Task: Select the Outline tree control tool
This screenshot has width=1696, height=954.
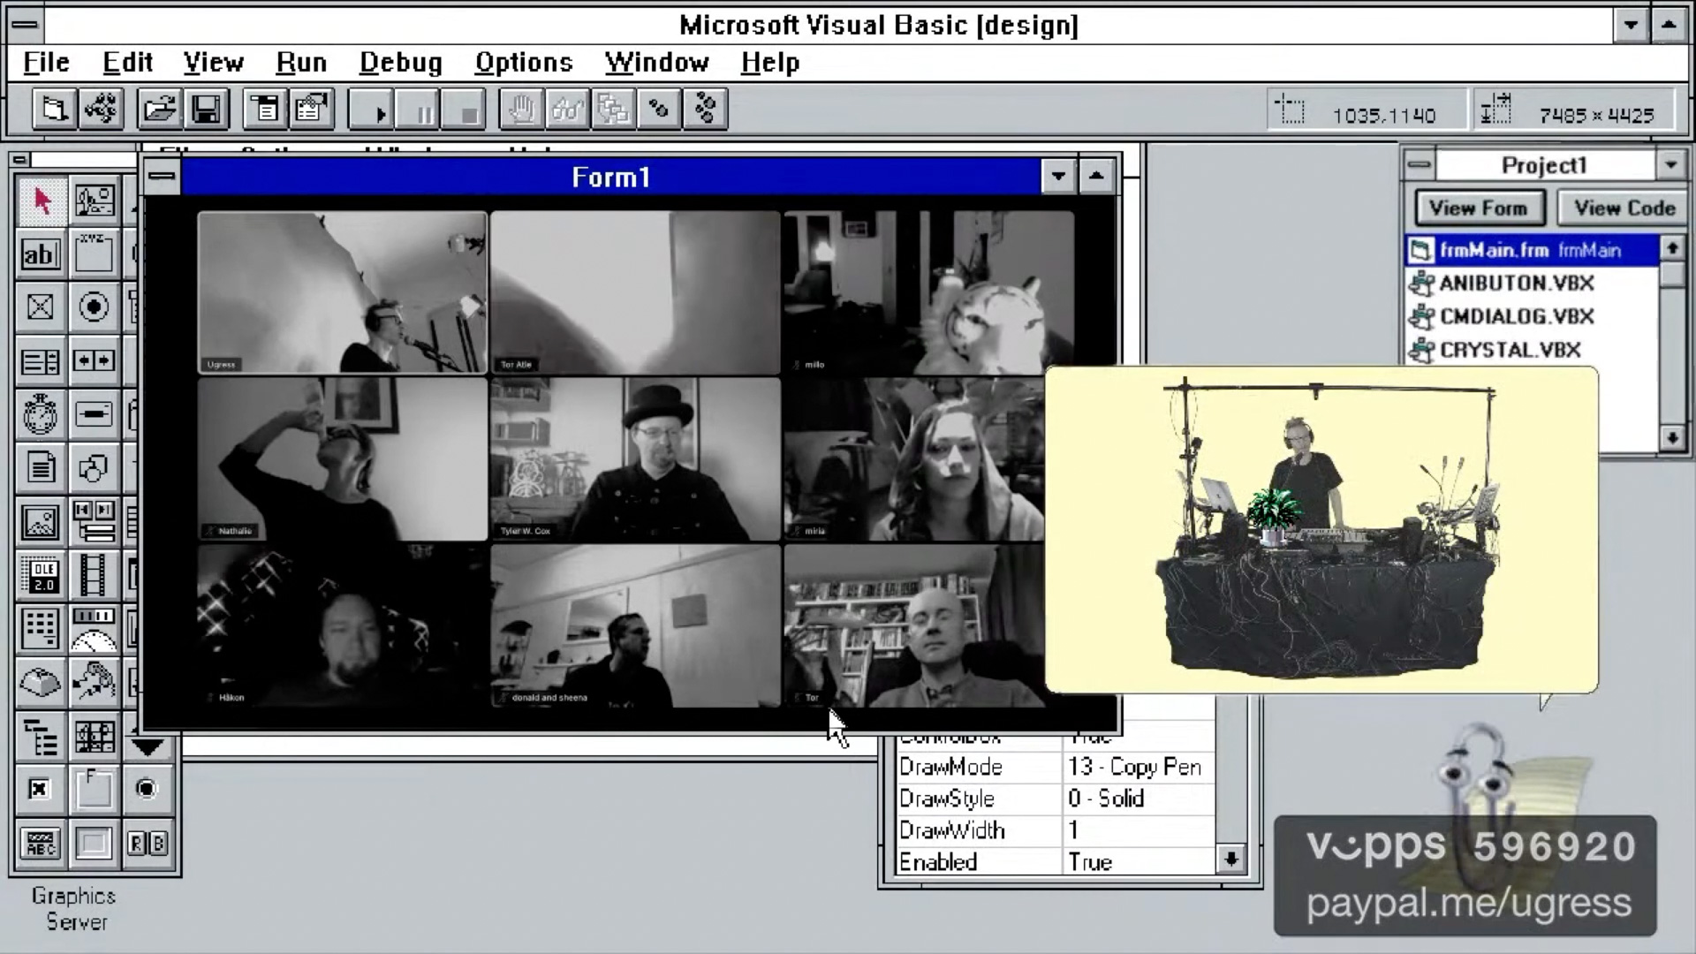Action: [x=41, y=737]
